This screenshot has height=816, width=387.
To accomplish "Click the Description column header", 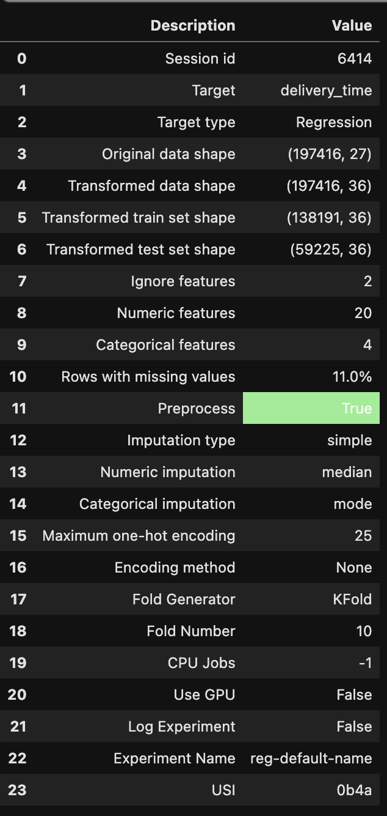I will (x=192, y=26).
